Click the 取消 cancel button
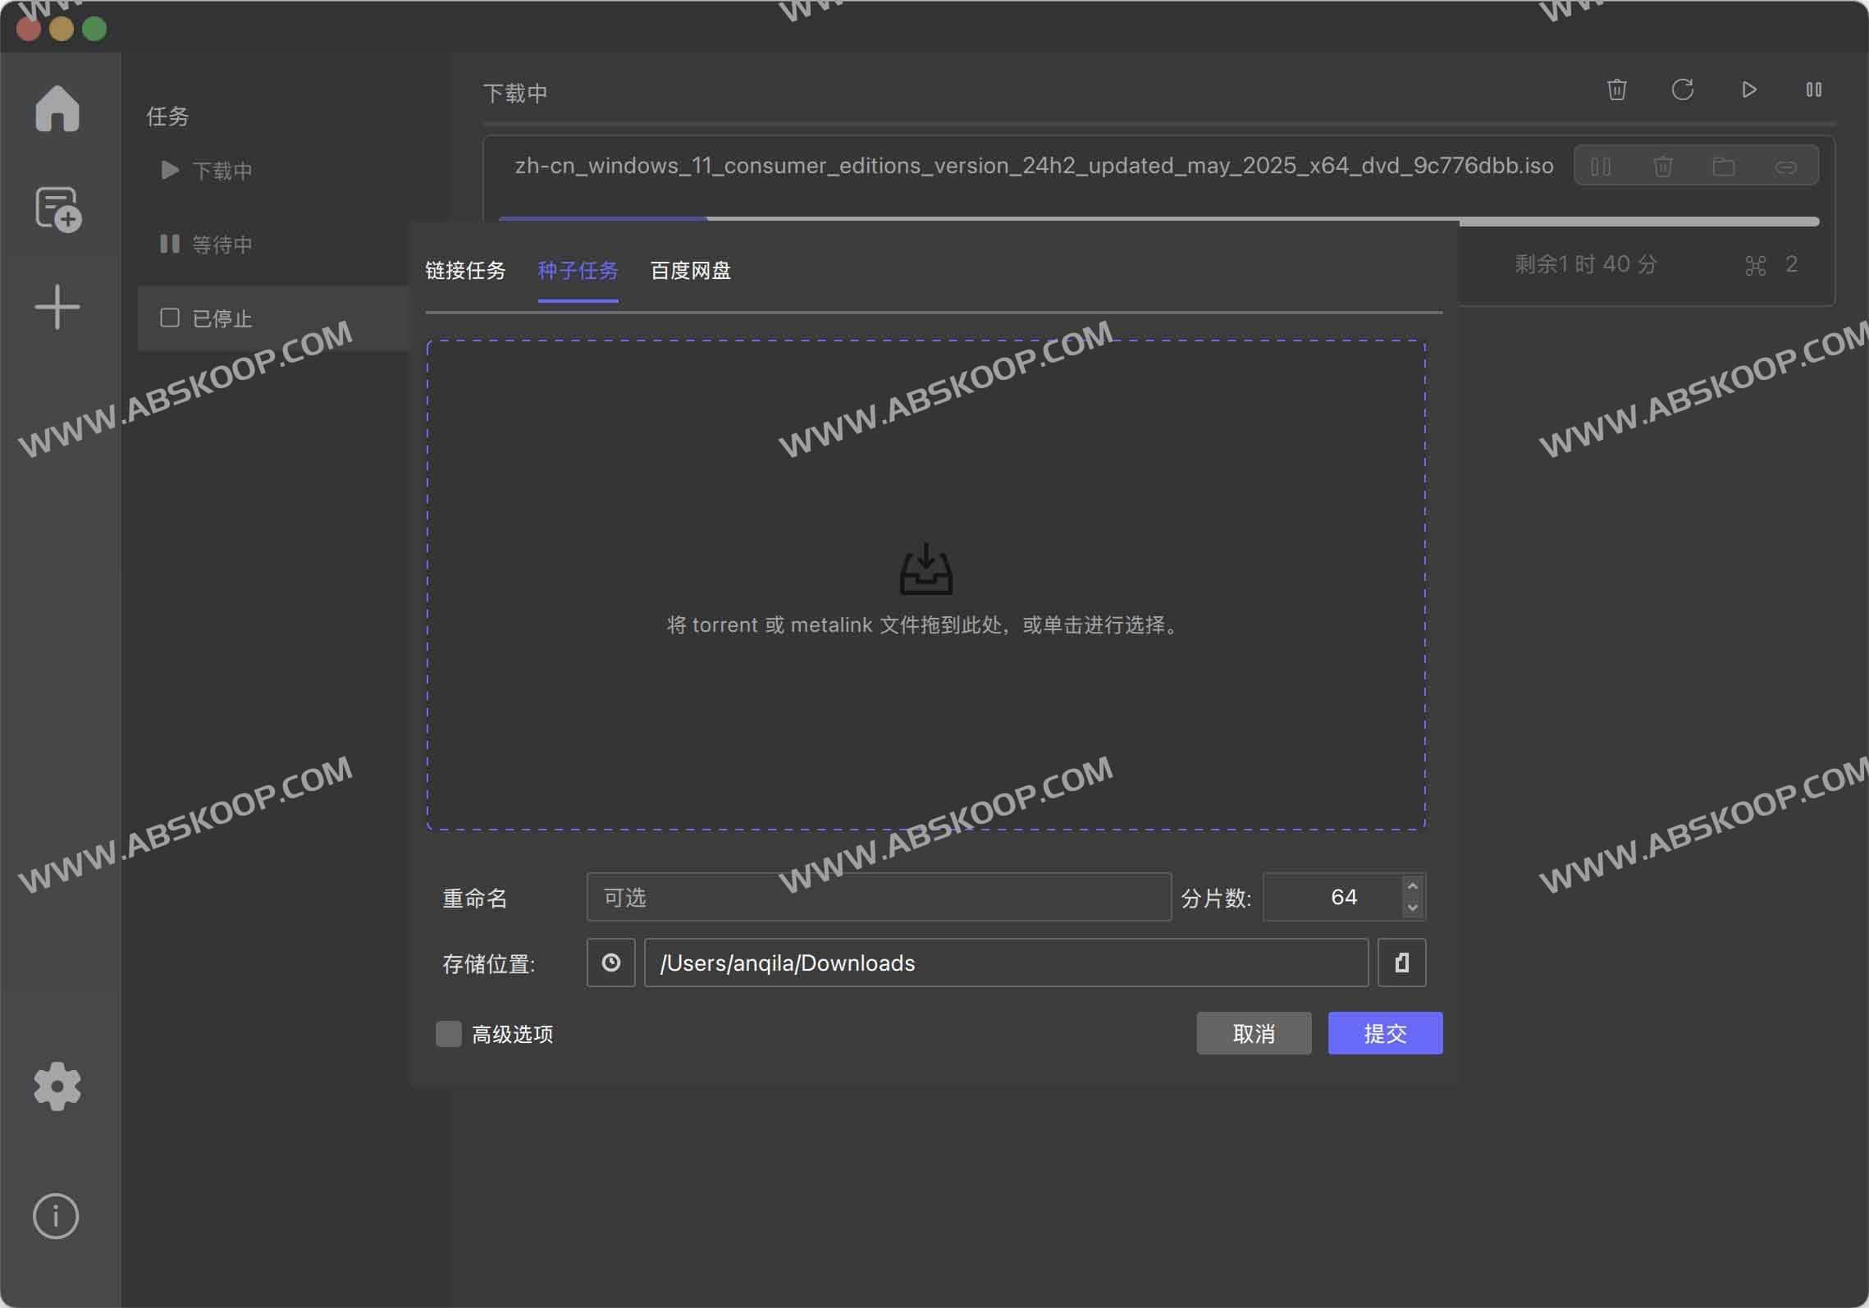 click(1254, 1033)
